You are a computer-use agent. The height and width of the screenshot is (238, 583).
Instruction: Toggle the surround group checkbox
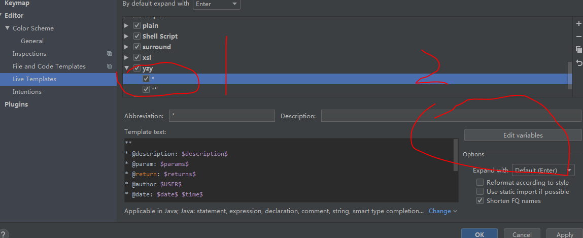coord(137,47)
